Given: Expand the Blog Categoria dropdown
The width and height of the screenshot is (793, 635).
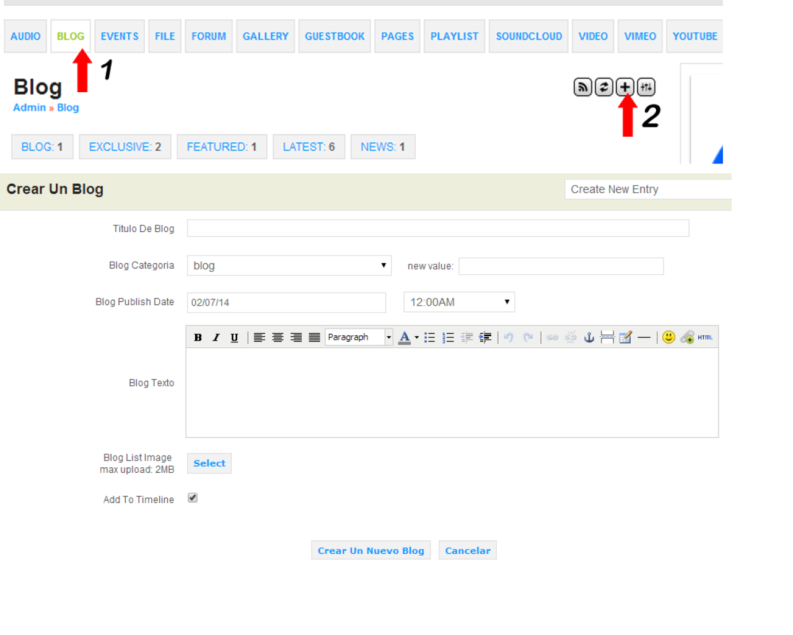Looking at the screenshot, I should pyautogui.click(x=289, y=266).
